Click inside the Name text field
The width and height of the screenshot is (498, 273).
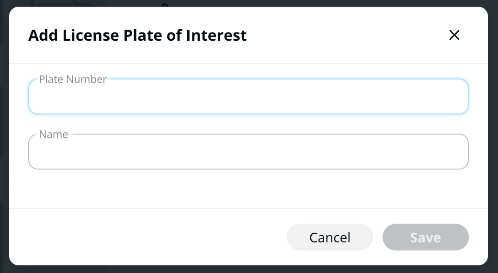248,152
